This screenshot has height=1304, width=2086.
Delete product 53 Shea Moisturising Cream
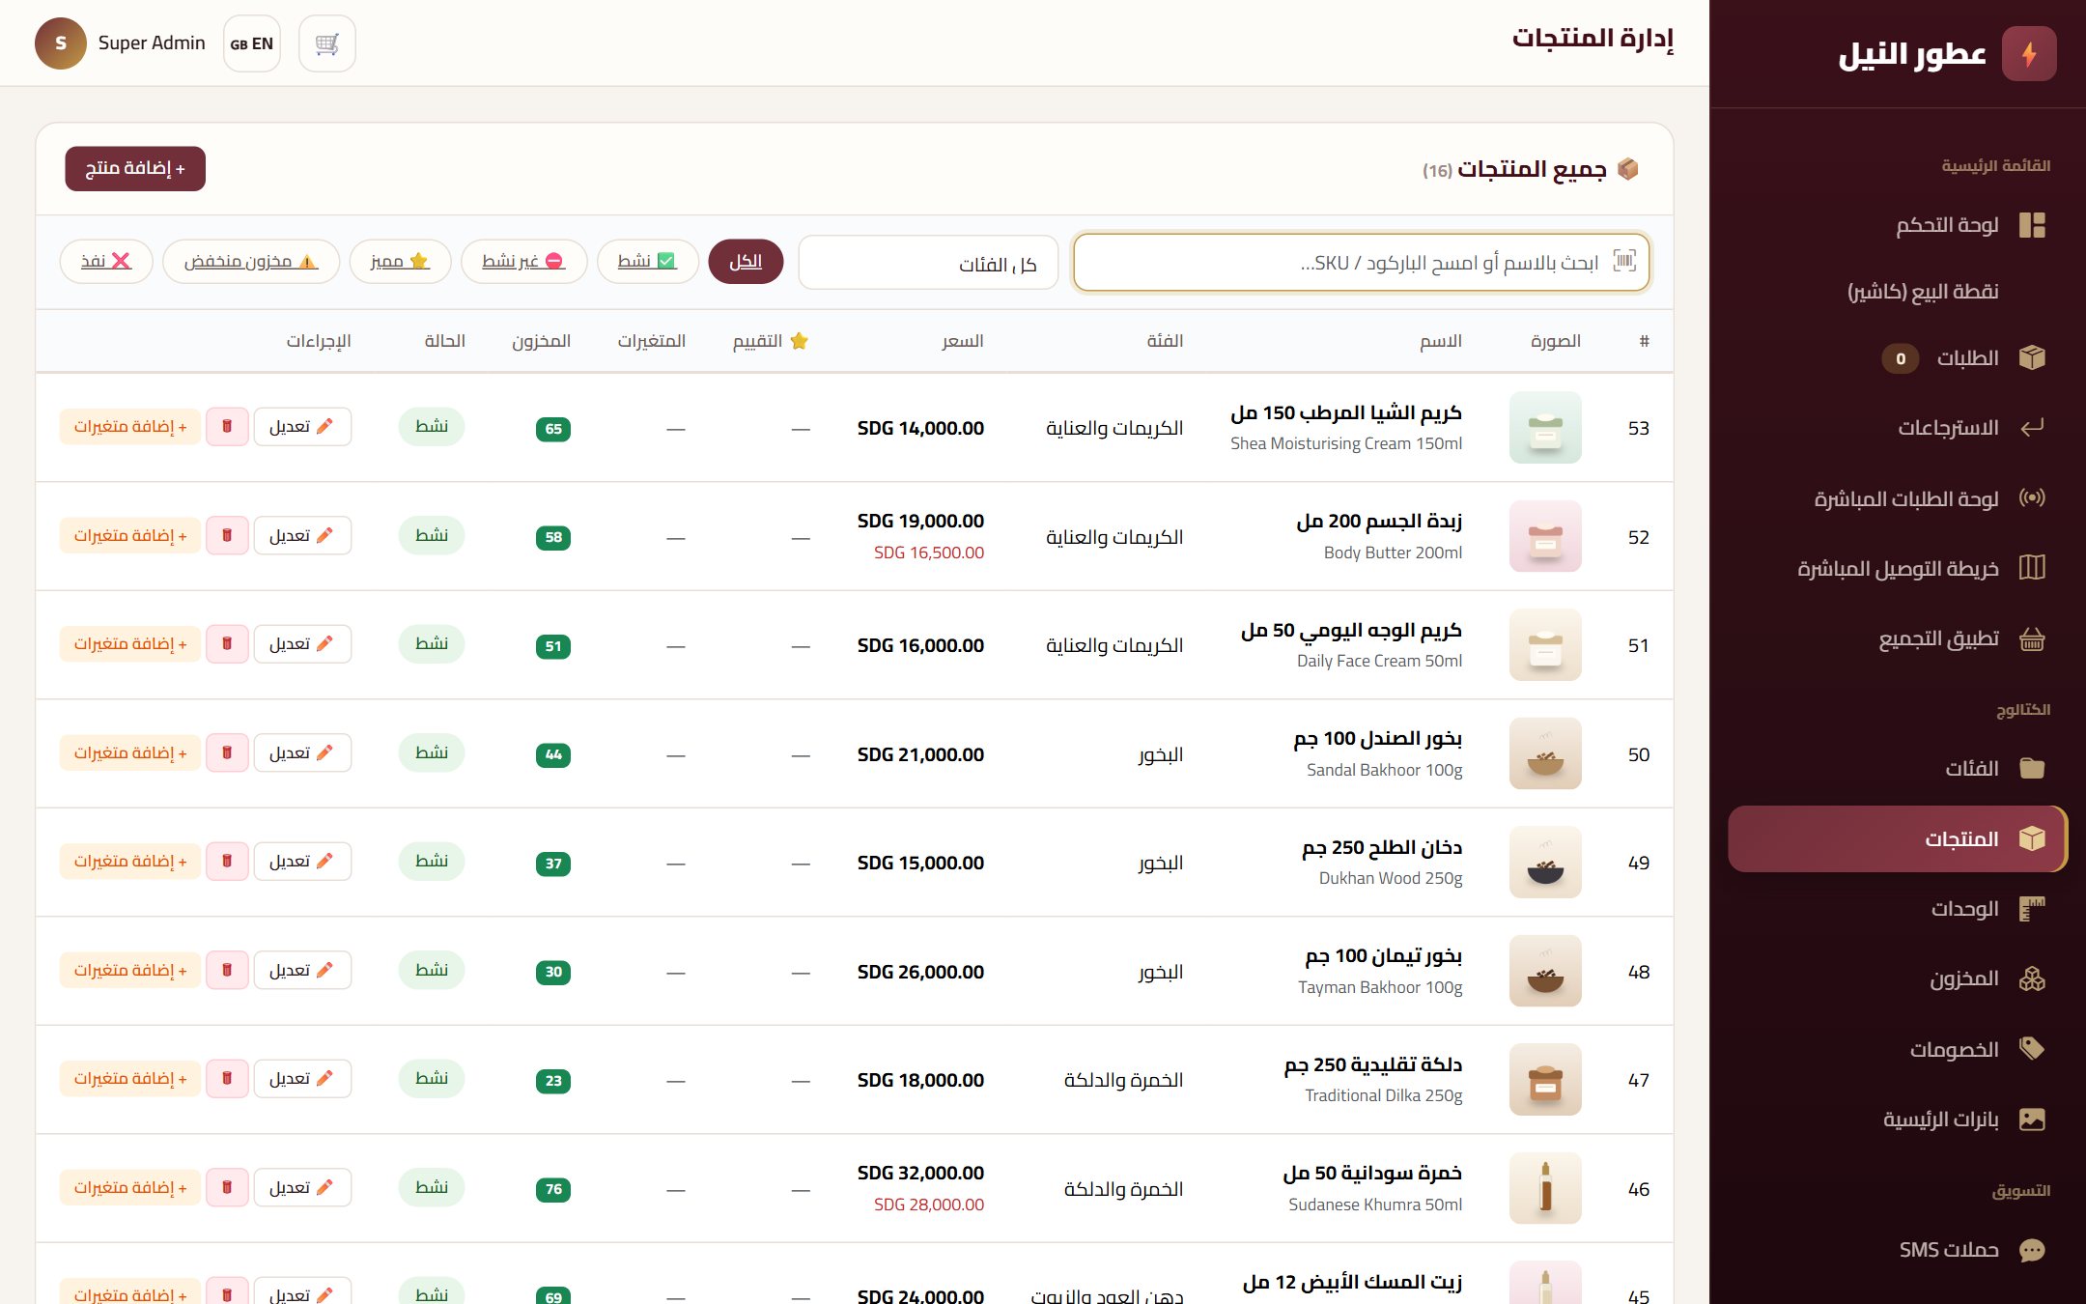227,427
